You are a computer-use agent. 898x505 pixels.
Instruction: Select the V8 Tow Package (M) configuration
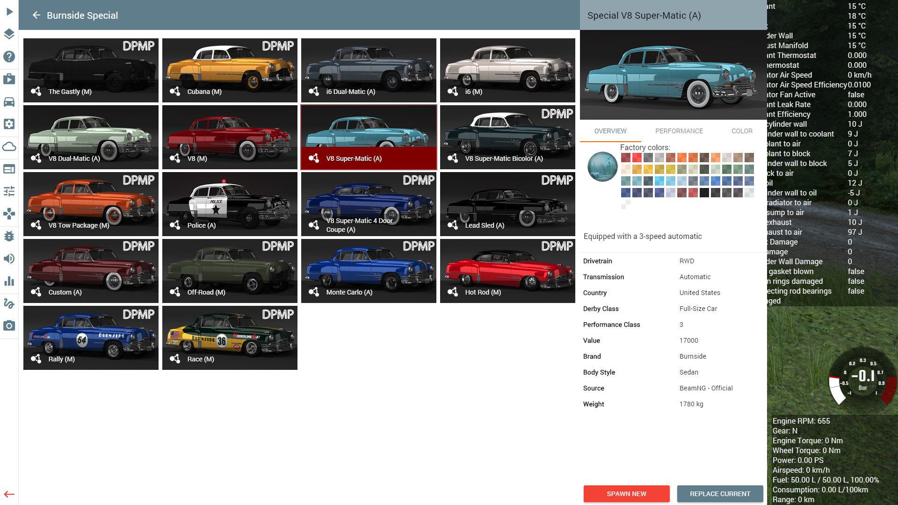91,204
